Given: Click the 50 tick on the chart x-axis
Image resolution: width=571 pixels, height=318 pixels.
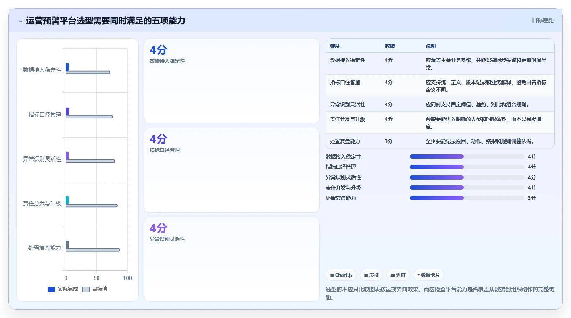Looking at the screenshot, I should pyautogui.click(x=97, y=278).
